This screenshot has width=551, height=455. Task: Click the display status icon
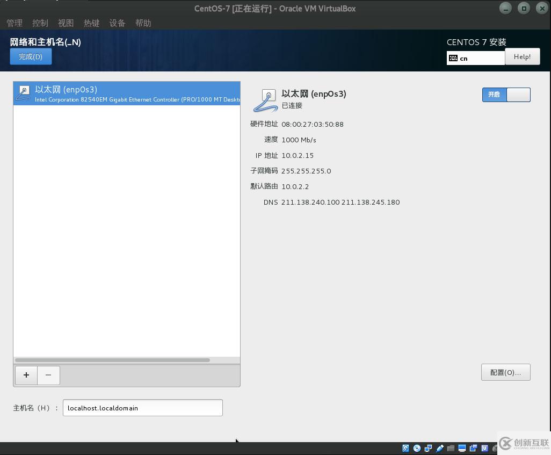[x=462, y=448]
